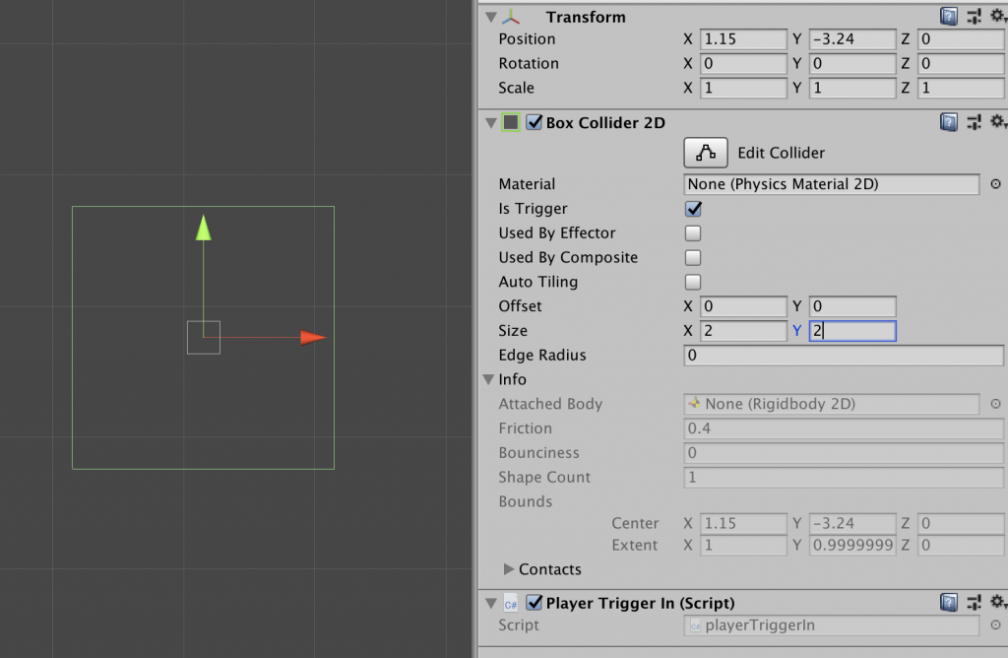Click the C# script icon

(x=511, y=603)
